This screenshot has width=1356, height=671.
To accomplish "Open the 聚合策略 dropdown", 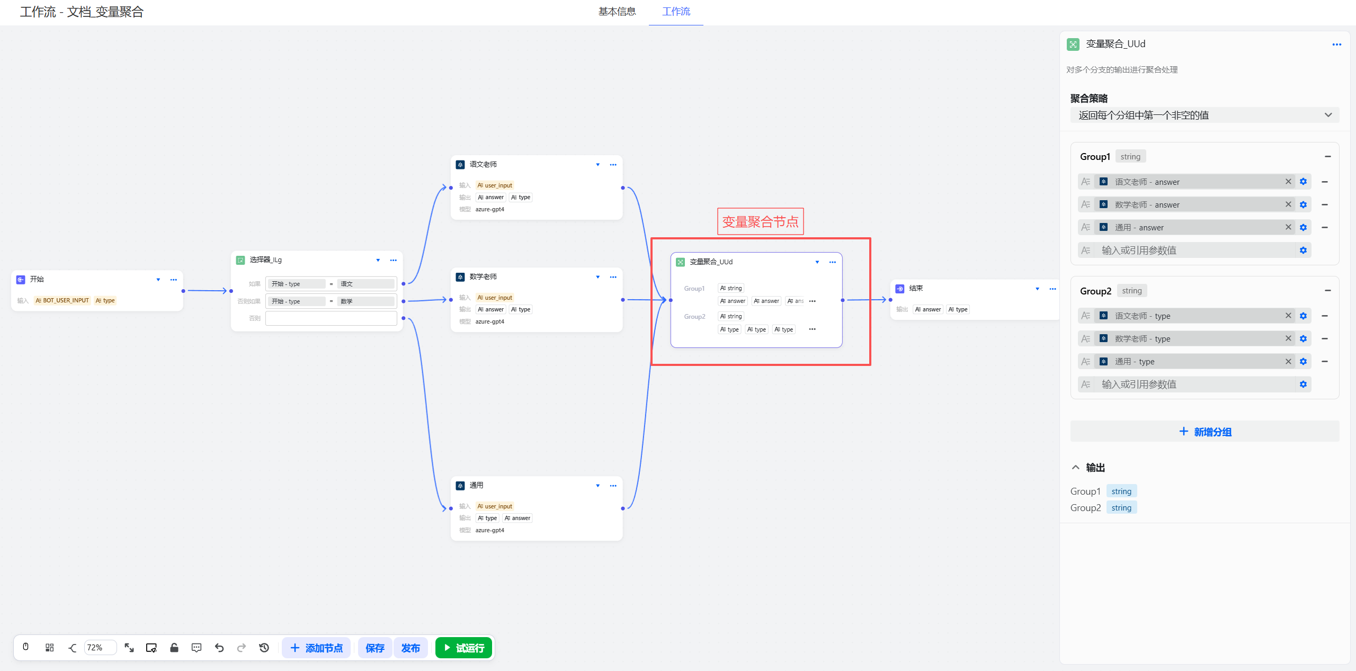I will (1203, 115).
